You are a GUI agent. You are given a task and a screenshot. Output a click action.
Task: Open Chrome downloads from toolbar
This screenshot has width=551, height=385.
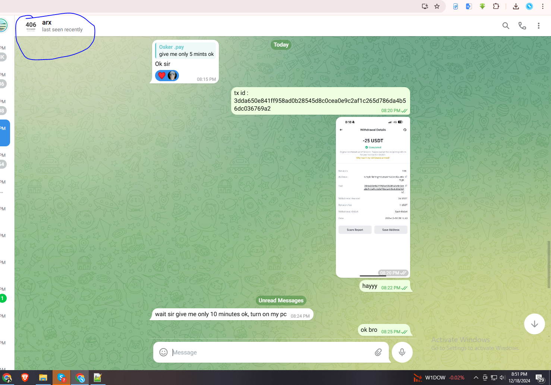516,6
